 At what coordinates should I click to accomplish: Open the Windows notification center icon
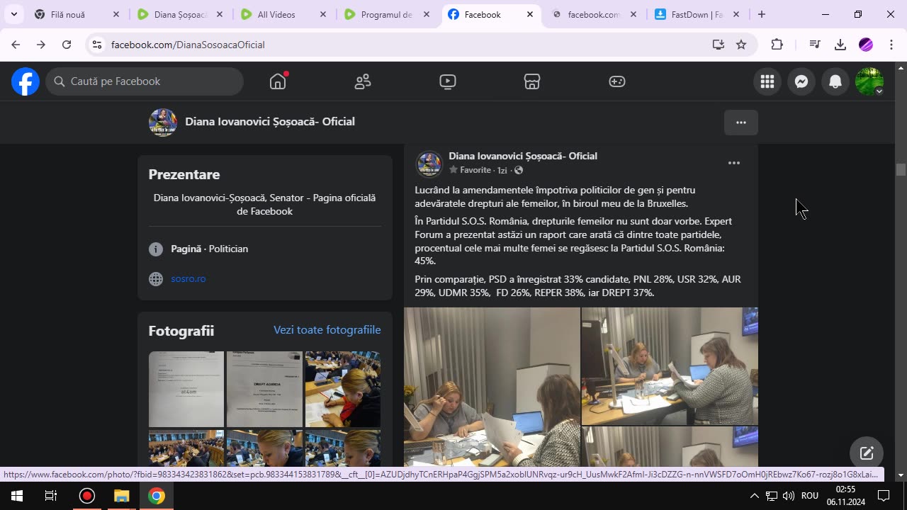tap(884, 496)
